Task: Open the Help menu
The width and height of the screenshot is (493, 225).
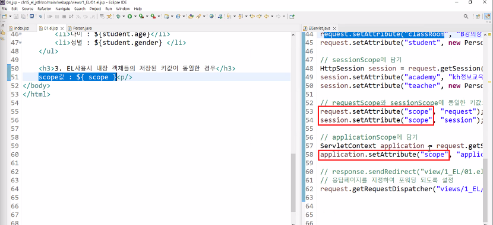Action: pos(138,9)
